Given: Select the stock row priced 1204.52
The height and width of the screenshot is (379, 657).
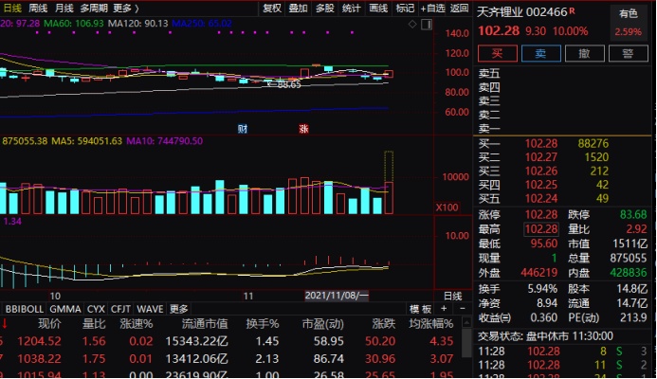Looking at the screenshot, I should click(x=229, y=341).
